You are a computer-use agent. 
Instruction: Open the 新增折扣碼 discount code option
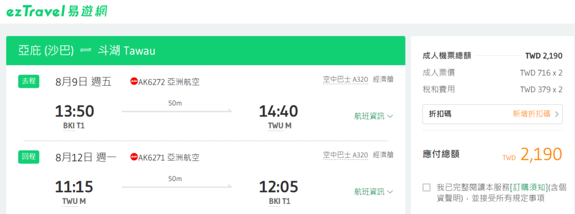click(x=531, y=114)
